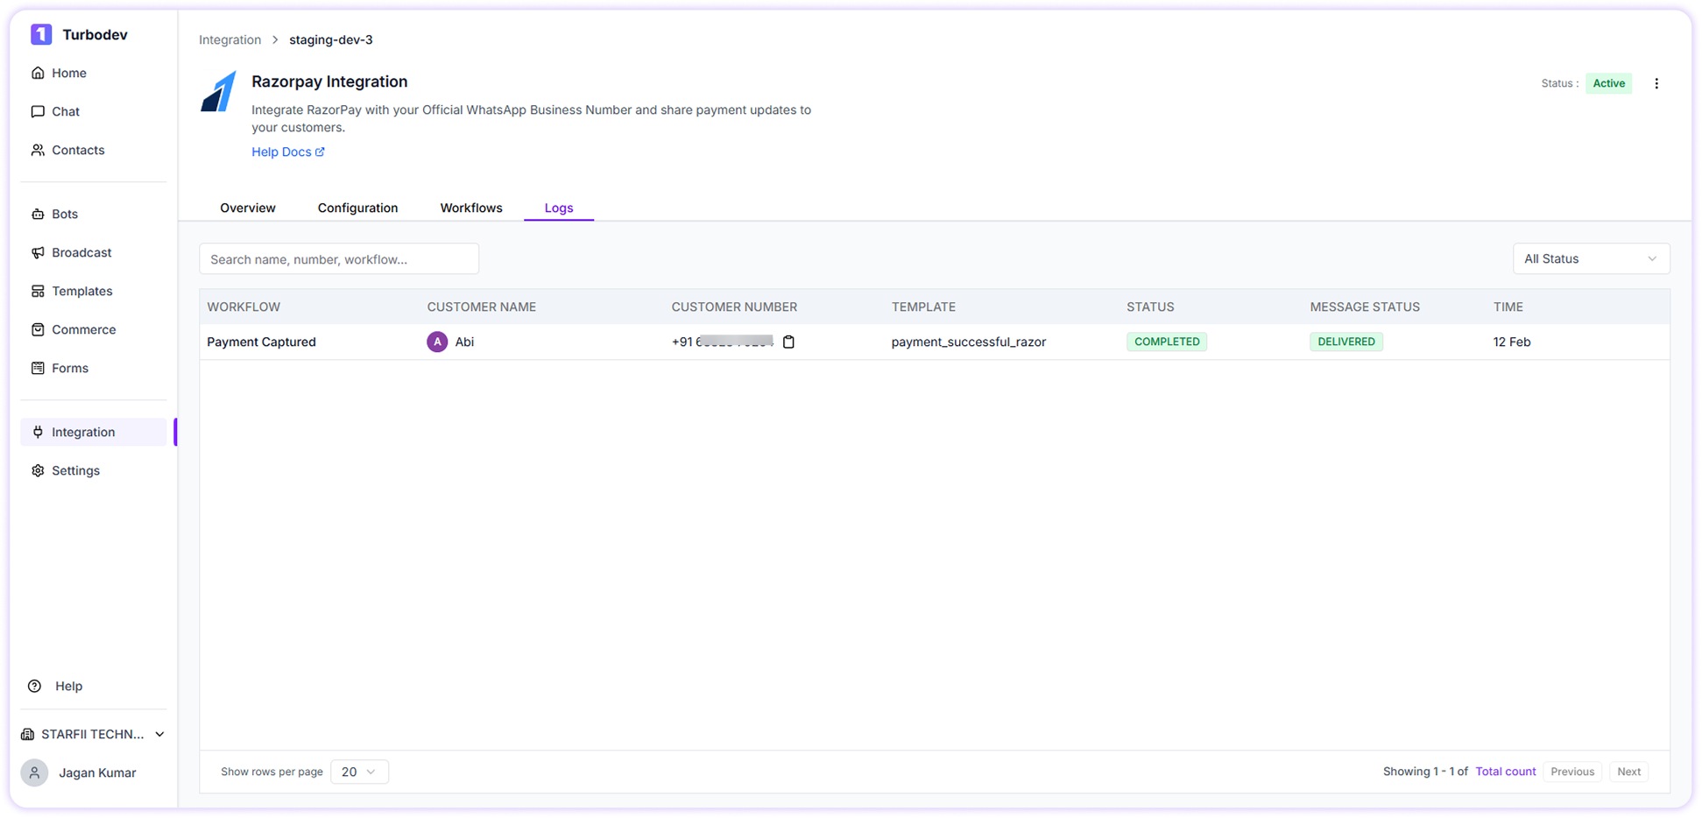Open the Chat section from the sidebar
The width and height of the screenshot is (1702, 818).
tap(65, 111)
